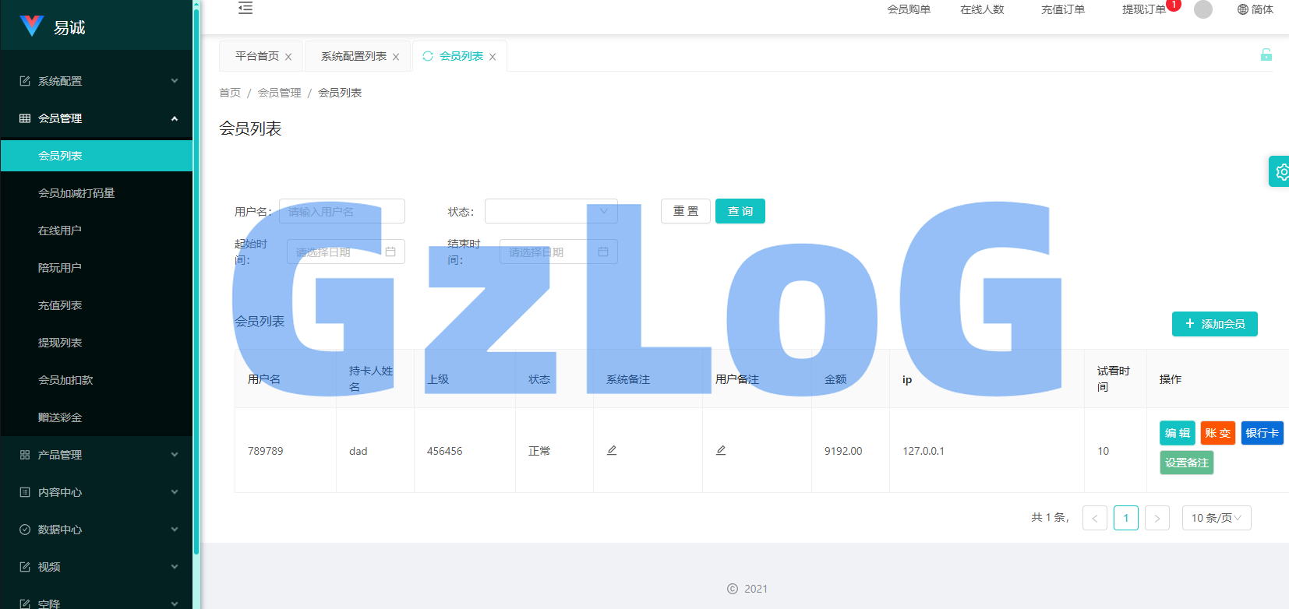Click calendar icon in 结束时间 field
The height and width of the screenshot is (609, 1289).
603,252
